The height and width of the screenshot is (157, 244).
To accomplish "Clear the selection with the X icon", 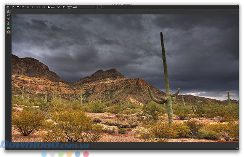I will [58, 7].
